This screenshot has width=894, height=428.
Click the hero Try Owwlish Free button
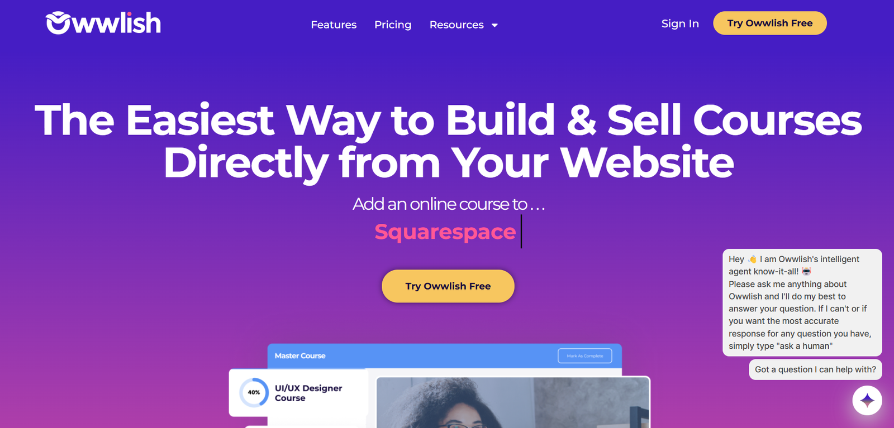[x=448, y=286]
